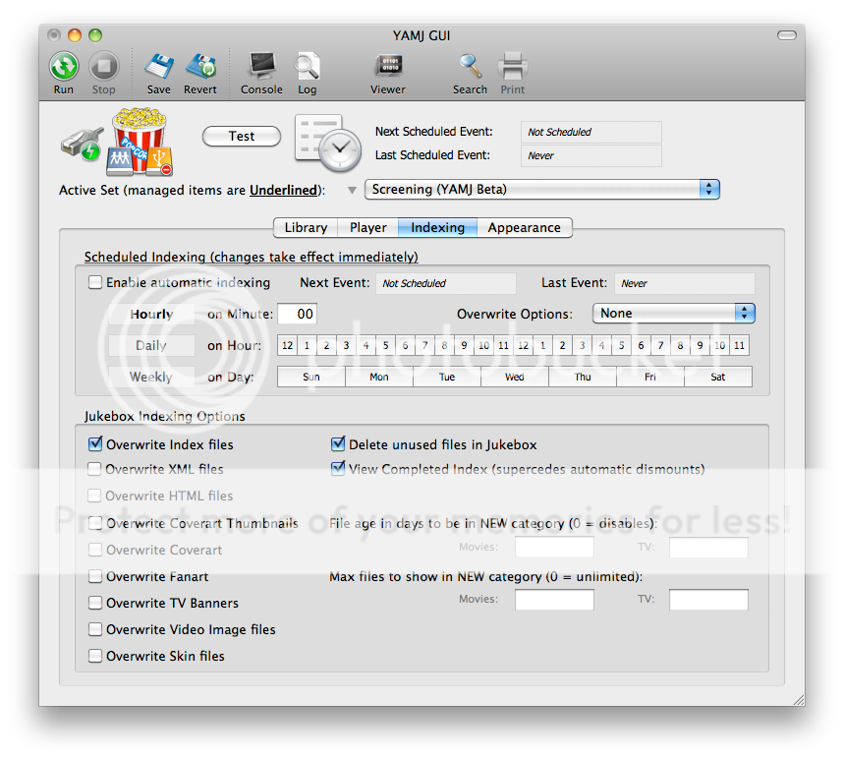
Task: Enable automatic indexing
Action: [x=95, y=282]
